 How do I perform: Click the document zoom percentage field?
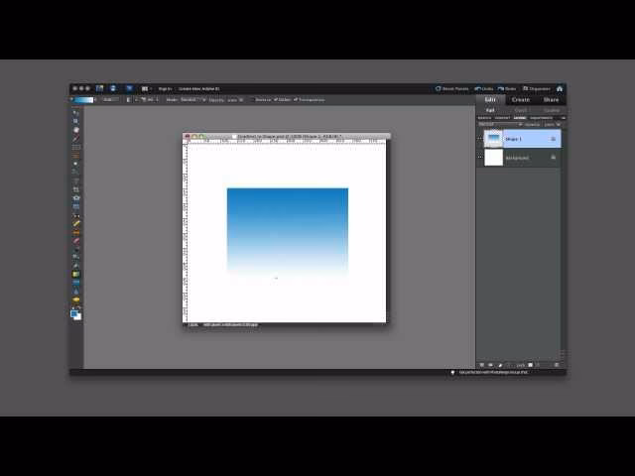tap(193, 324)
